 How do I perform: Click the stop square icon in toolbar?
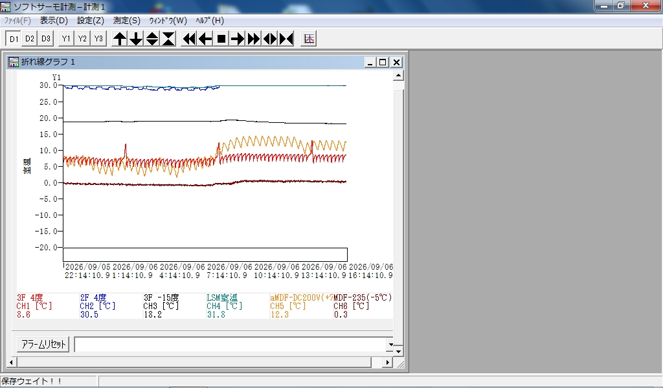pyautogui.click(x=221, y=39)
